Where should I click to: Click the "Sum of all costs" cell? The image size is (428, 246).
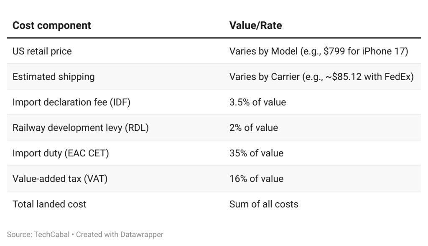click(x=264, y=204)
